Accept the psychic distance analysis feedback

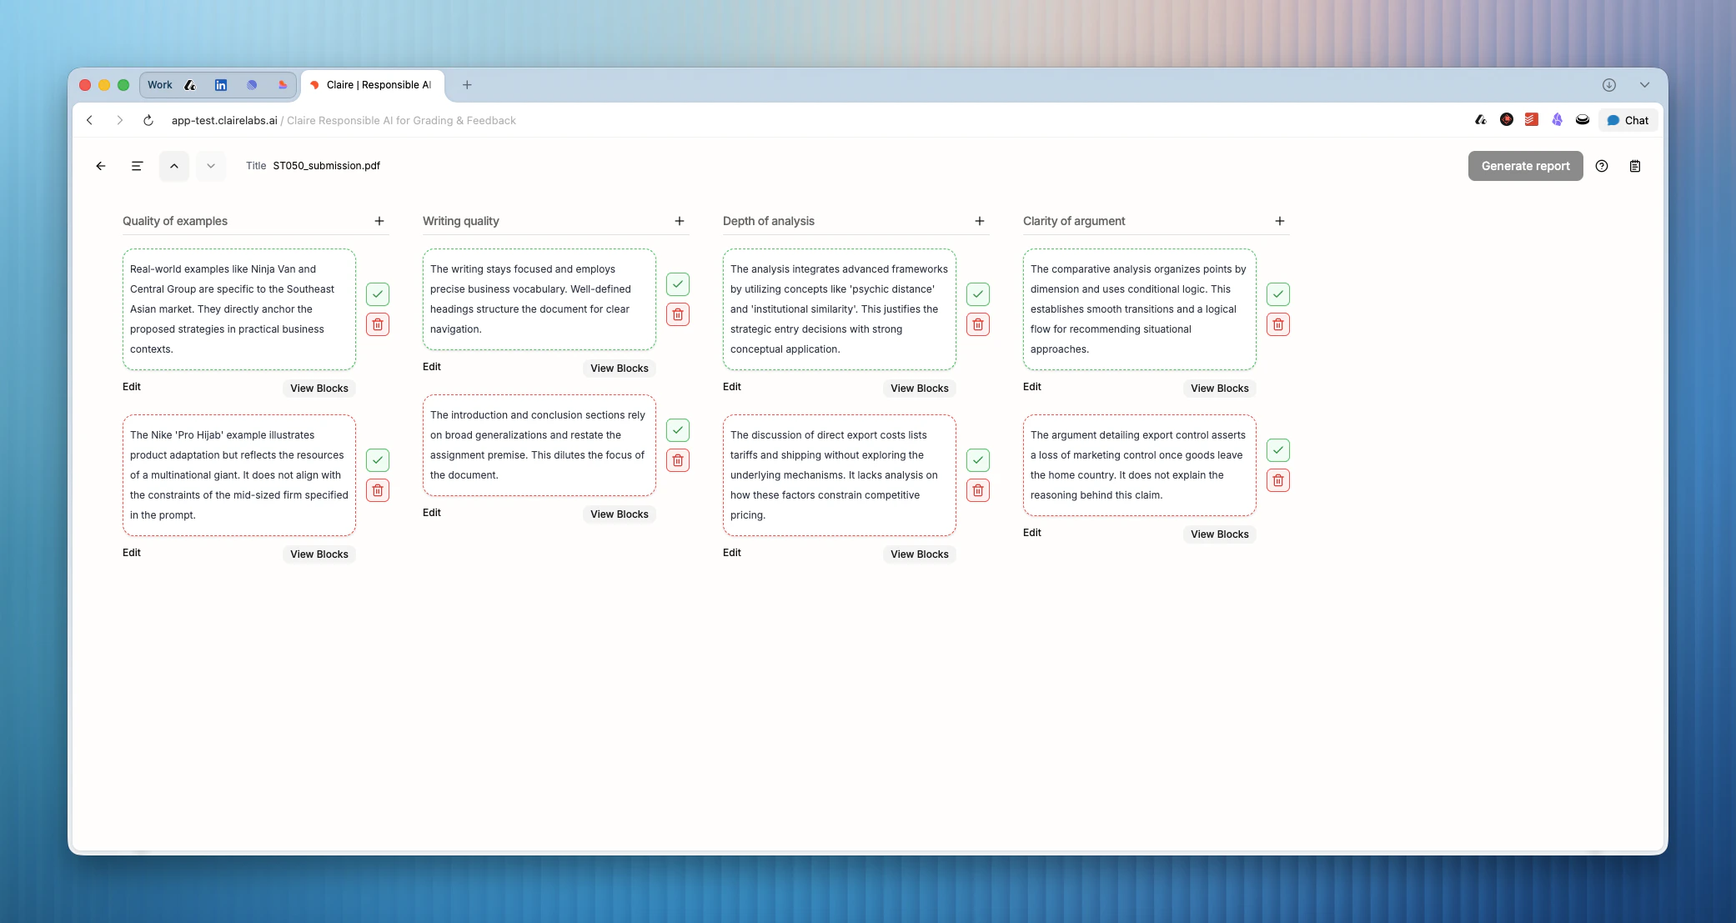978,294
